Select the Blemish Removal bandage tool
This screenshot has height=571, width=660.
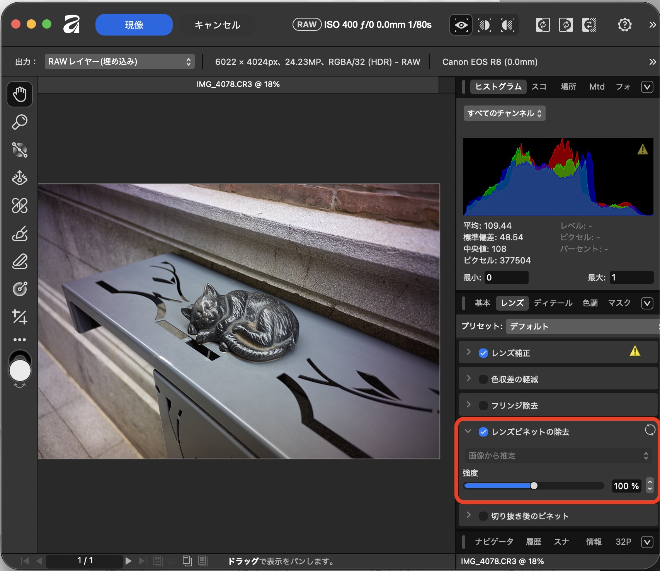pyautogui.click(x=19, y=206)
